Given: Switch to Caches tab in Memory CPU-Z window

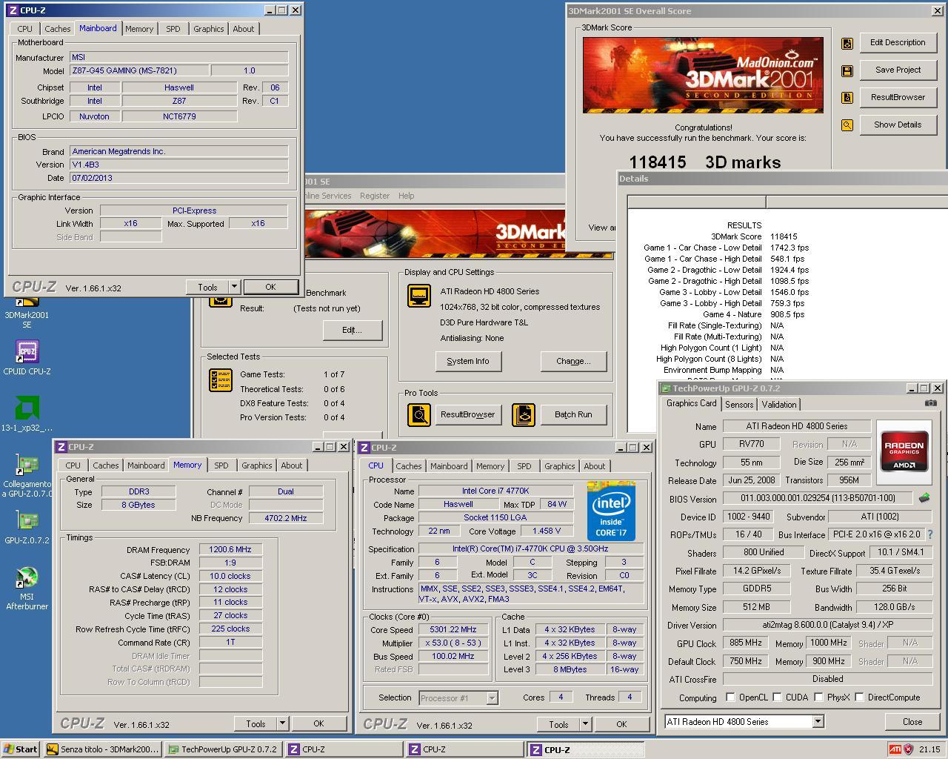Looking at the screenshot, I should click(105, 465).
